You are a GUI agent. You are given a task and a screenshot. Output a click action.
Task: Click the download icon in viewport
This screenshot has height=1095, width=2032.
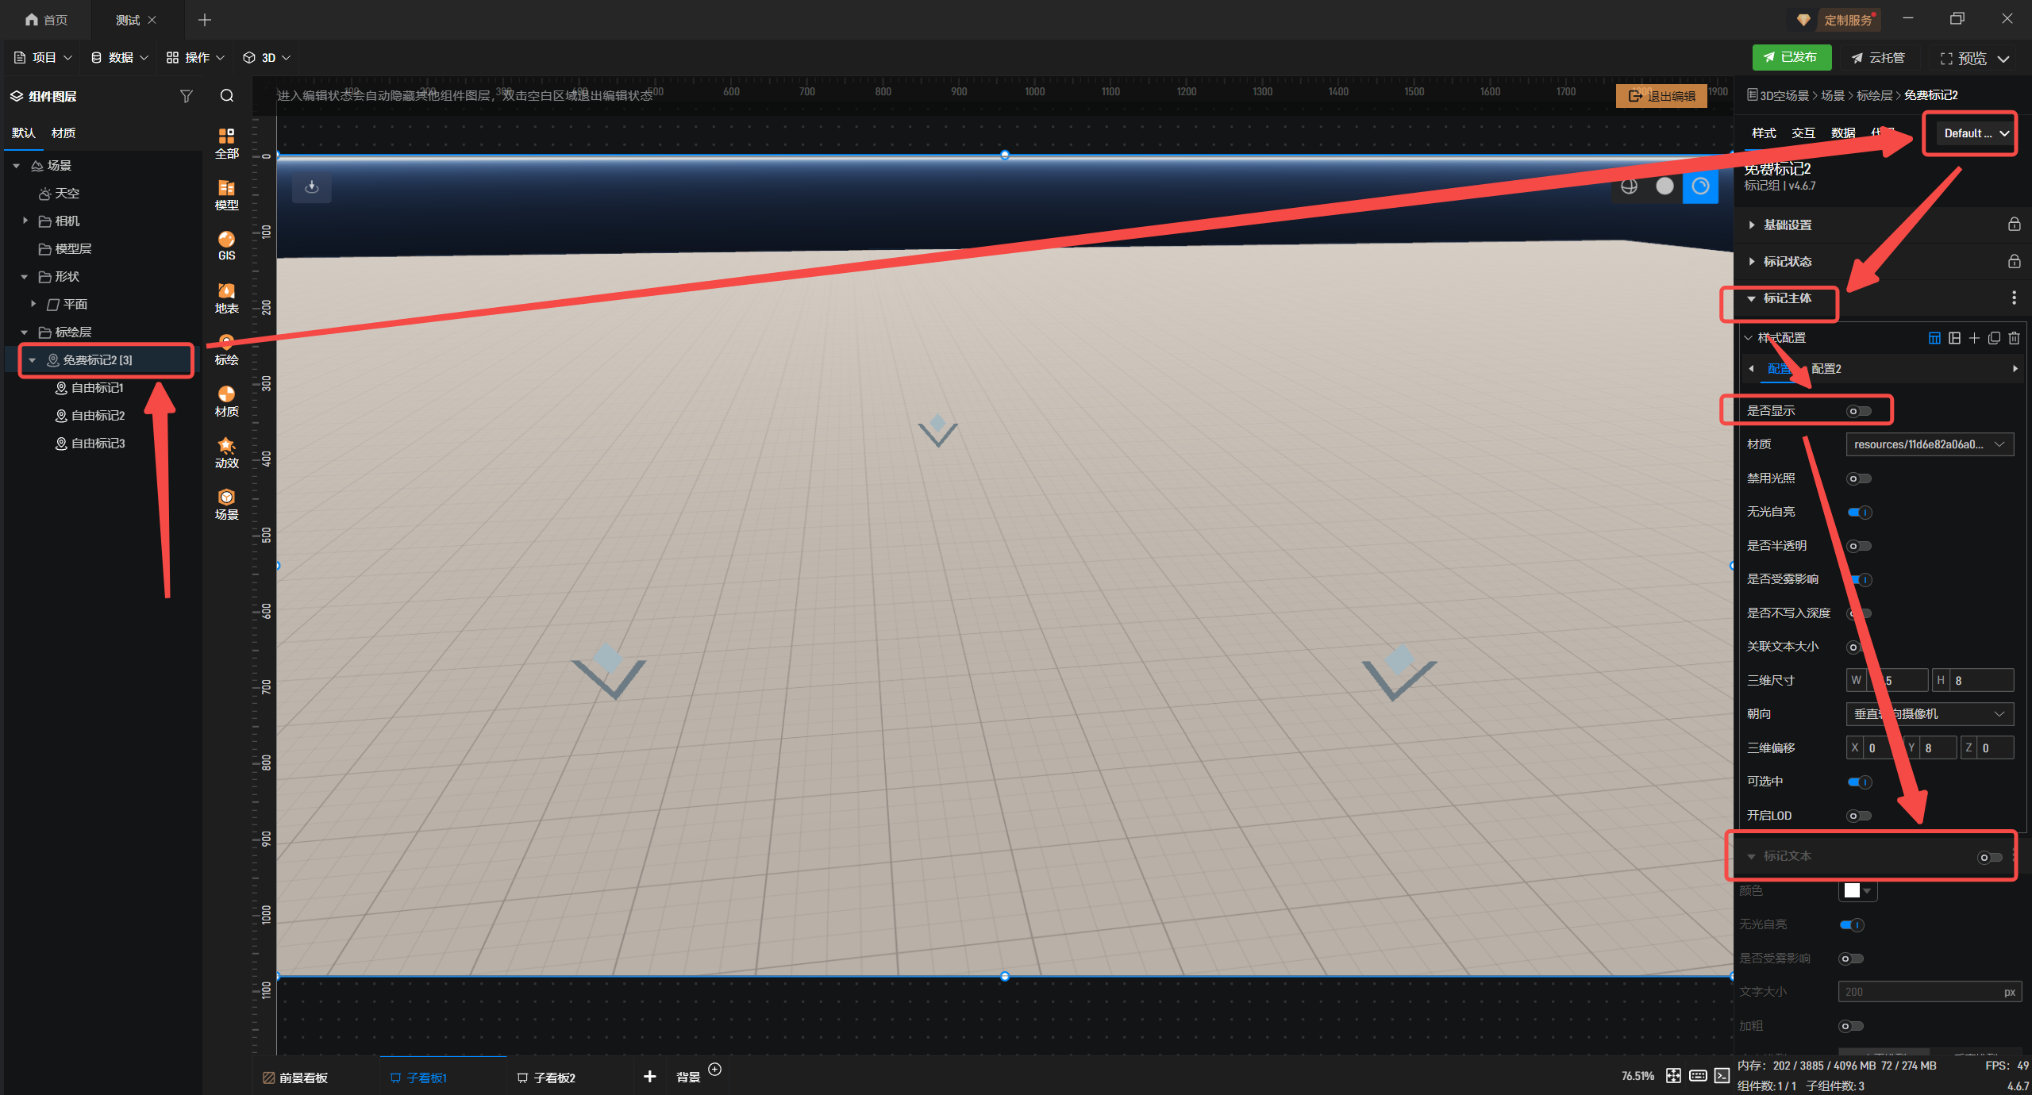pos(312,187)
